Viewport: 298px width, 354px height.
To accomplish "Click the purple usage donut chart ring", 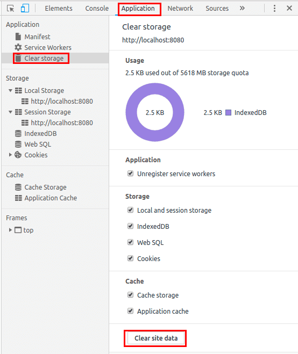I will coord(131,112).
